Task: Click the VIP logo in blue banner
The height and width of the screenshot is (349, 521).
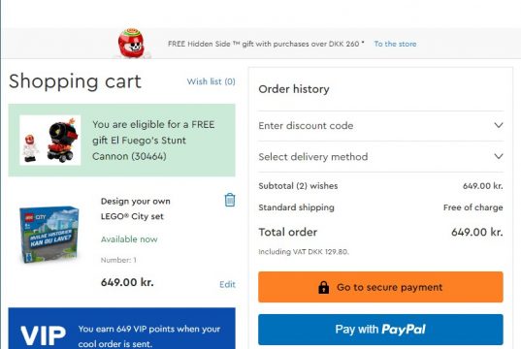Action: tap(44, 335)
